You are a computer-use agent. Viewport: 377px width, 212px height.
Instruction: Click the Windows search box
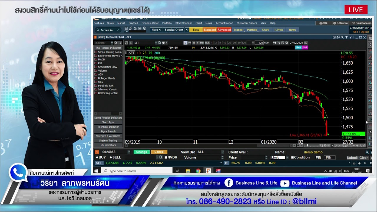click(137, 171)
